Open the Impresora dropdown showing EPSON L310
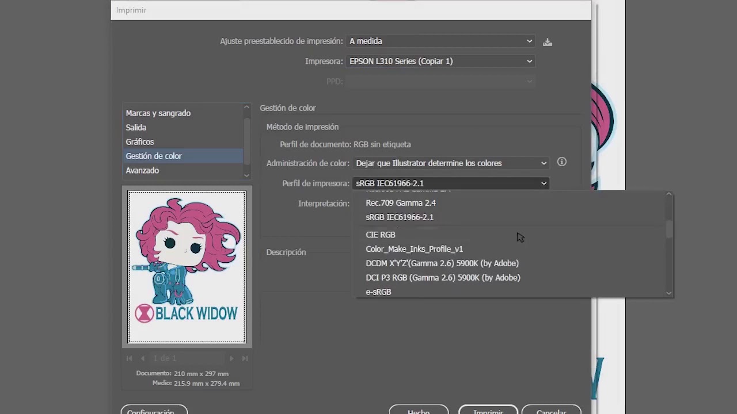Image resolution: width=737 pixels, height=414 pixels. tap(441, 62)
